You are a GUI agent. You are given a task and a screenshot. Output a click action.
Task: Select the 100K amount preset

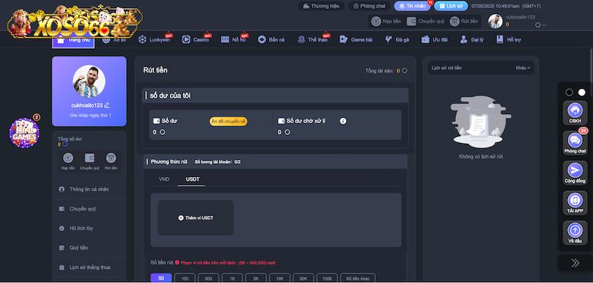pos(327,278)
